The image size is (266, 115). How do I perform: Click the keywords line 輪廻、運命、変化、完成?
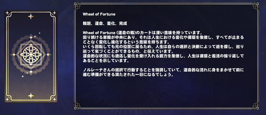(x=105, y=24)
